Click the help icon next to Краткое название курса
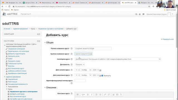 click(71, 54)
